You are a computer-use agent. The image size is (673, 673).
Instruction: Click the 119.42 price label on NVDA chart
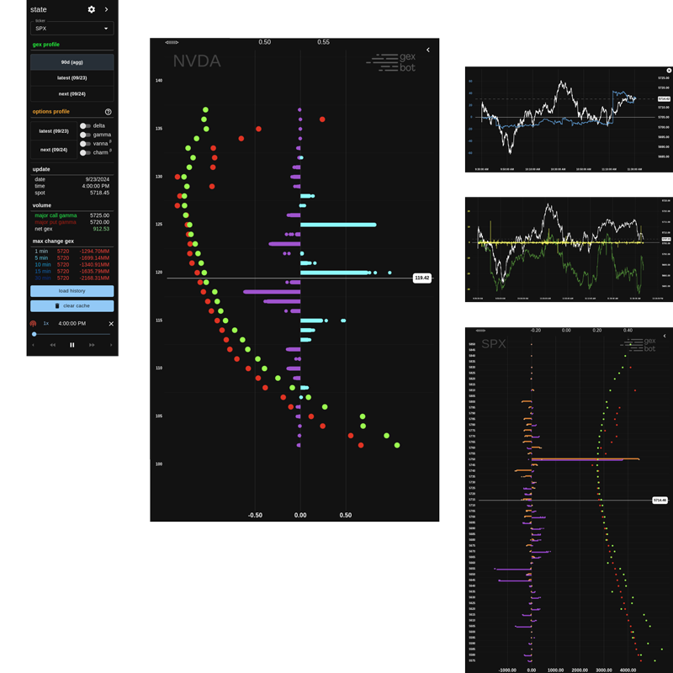point(422,278)
